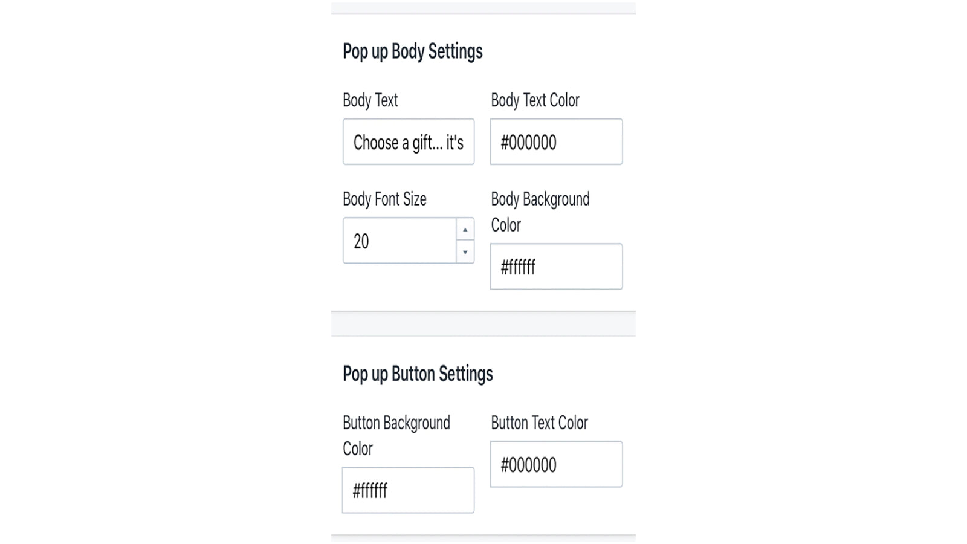Image resolution: width=967 pixels, height=544 pixels.
Task: Click the Body Text Color label
Action: [x=535, y=100]
